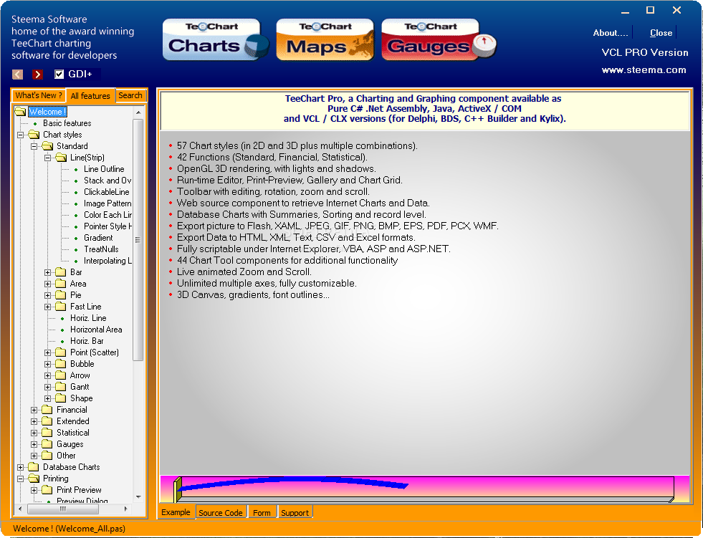Click the Gauges folder icon in tree

[47, 444]
